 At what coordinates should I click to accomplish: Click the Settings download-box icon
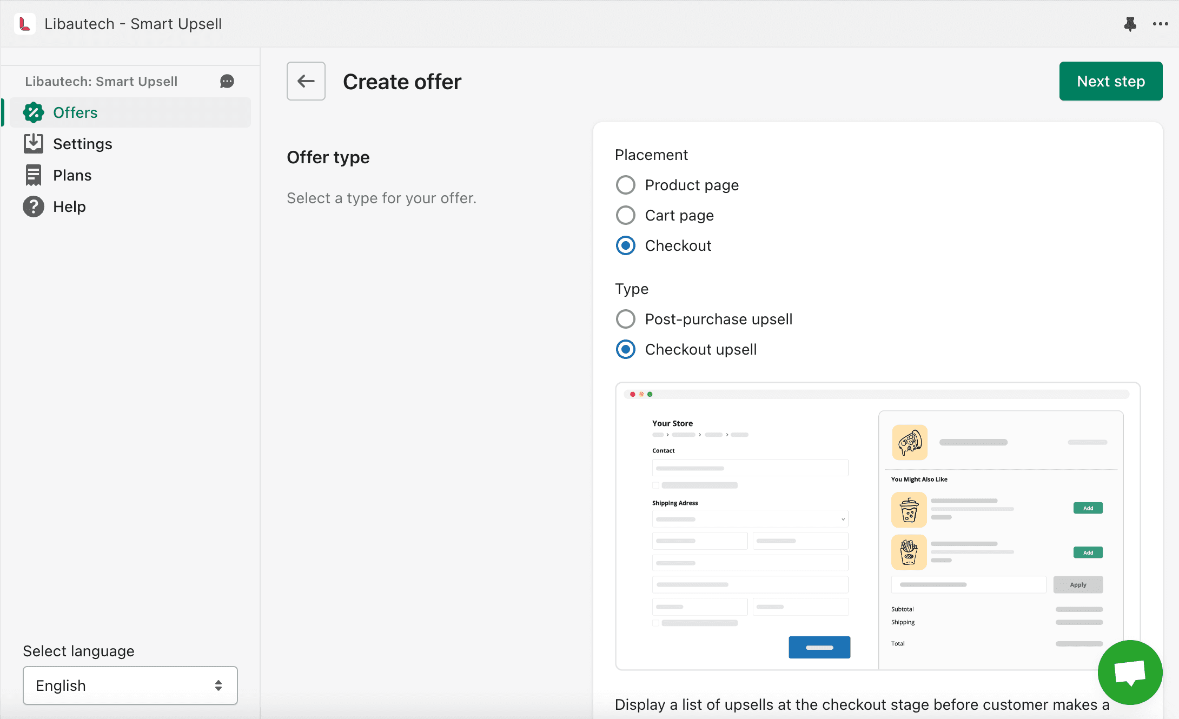coord(34,144)
